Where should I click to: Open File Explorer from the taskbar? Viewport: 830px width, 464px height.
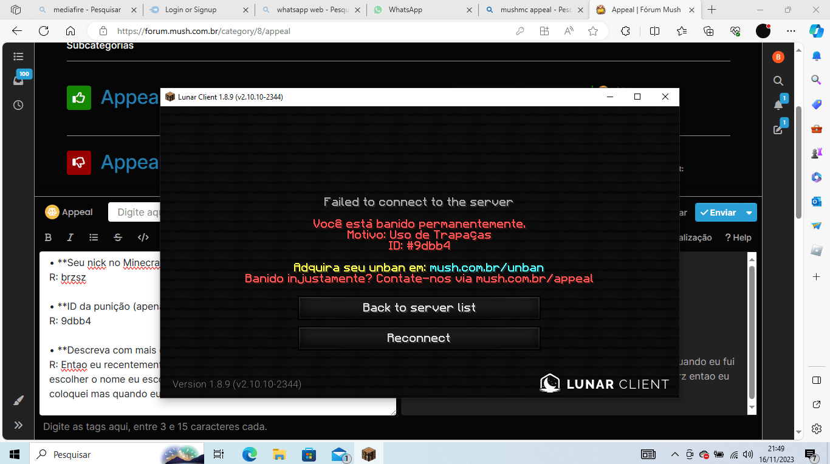(x=280, y=454)
